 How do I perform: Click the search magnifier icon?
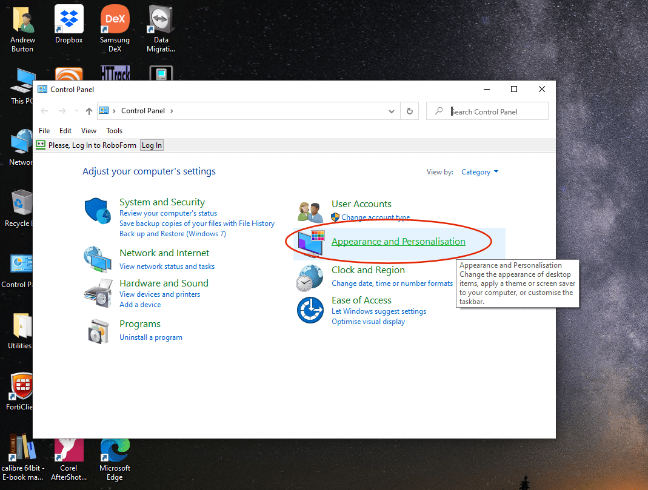point(439,111)
